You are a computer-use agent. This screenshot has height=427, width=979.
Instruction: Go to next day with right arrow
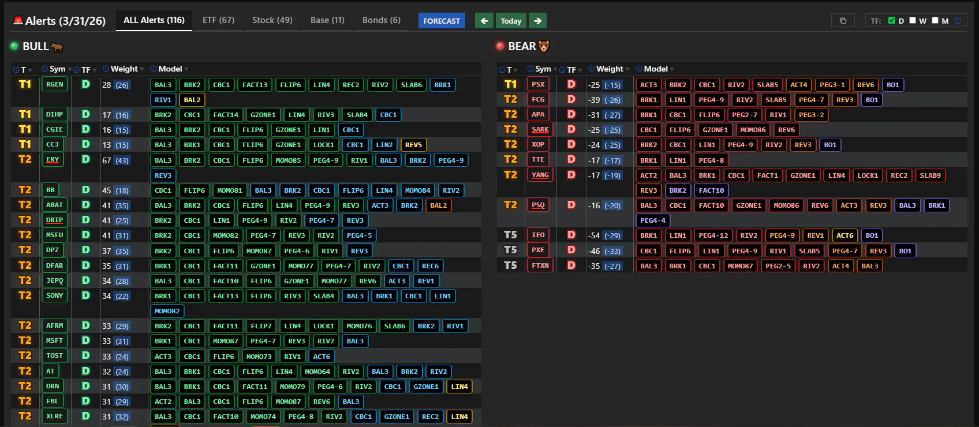pyautogui.click(x=537, y=21)
